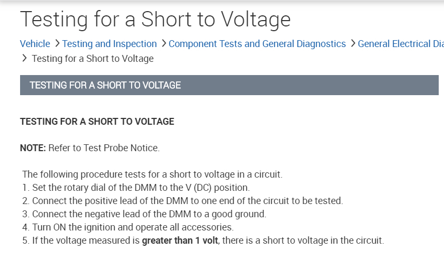Click the current page breadcrumb text
Screen dimensions: 444x268
click(92, 59)
